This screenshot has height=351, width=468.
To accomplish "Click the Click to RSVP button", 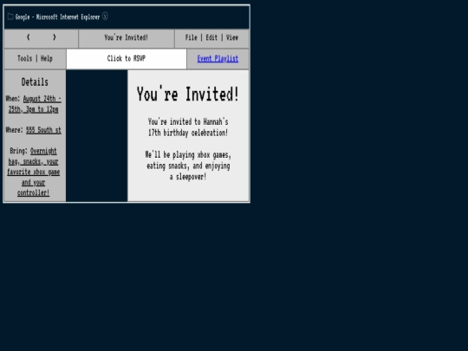I will (127, 59).
